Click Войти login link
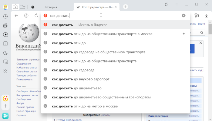The height and width of the screenshot is (121, 212). point(201,24)
